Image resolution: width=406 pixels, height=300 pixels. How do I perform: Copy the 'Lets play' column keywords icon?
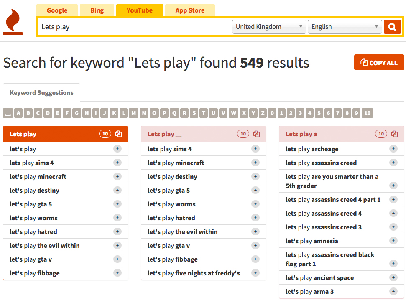click(x=119, y=134)
